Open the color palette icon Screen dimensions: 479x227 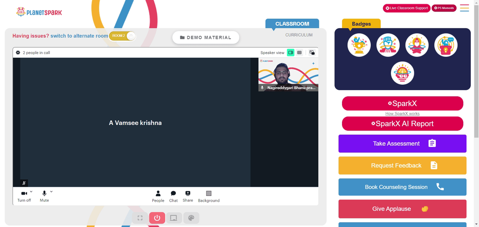point(191,218)
